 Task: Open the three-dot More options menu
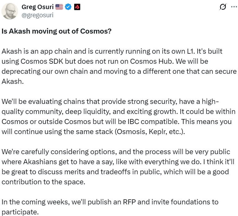click(x=234, y=7)
